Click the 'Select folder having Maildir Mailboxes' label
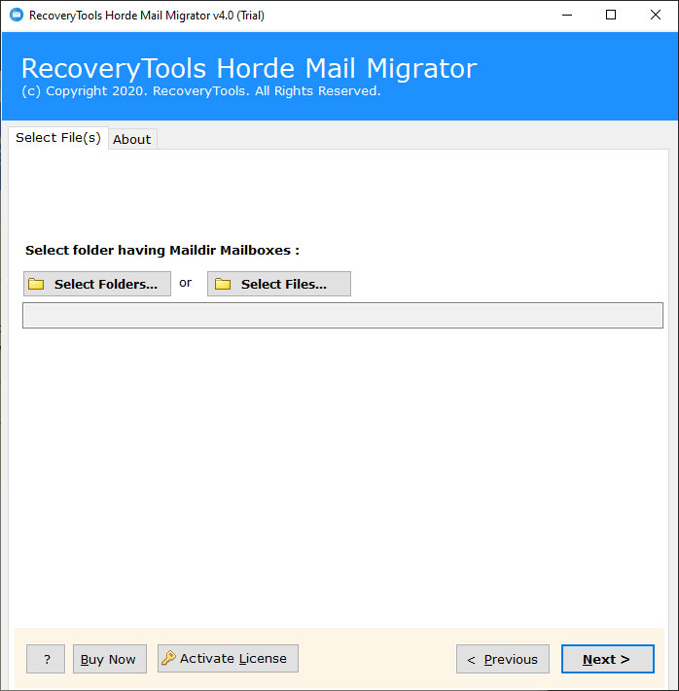The image size is (679, 691). [162, 251]
